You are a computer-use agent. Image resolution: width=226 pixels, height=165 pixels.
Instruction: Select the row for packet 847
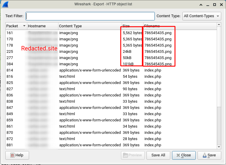point(111,108)
